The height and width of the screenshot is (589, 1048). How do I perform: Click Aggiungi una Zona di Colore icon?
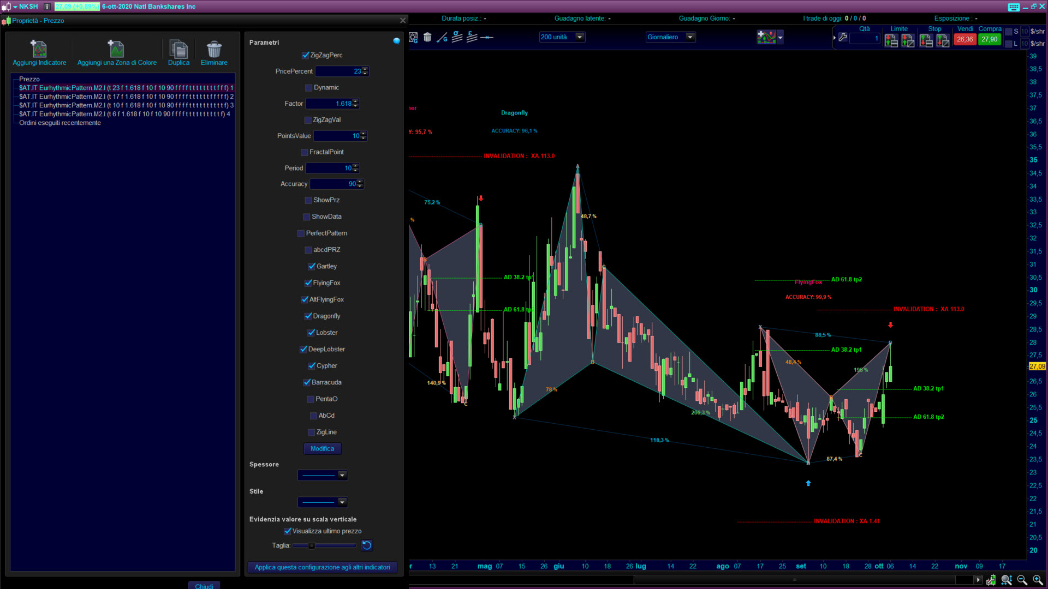click(116, 49)
